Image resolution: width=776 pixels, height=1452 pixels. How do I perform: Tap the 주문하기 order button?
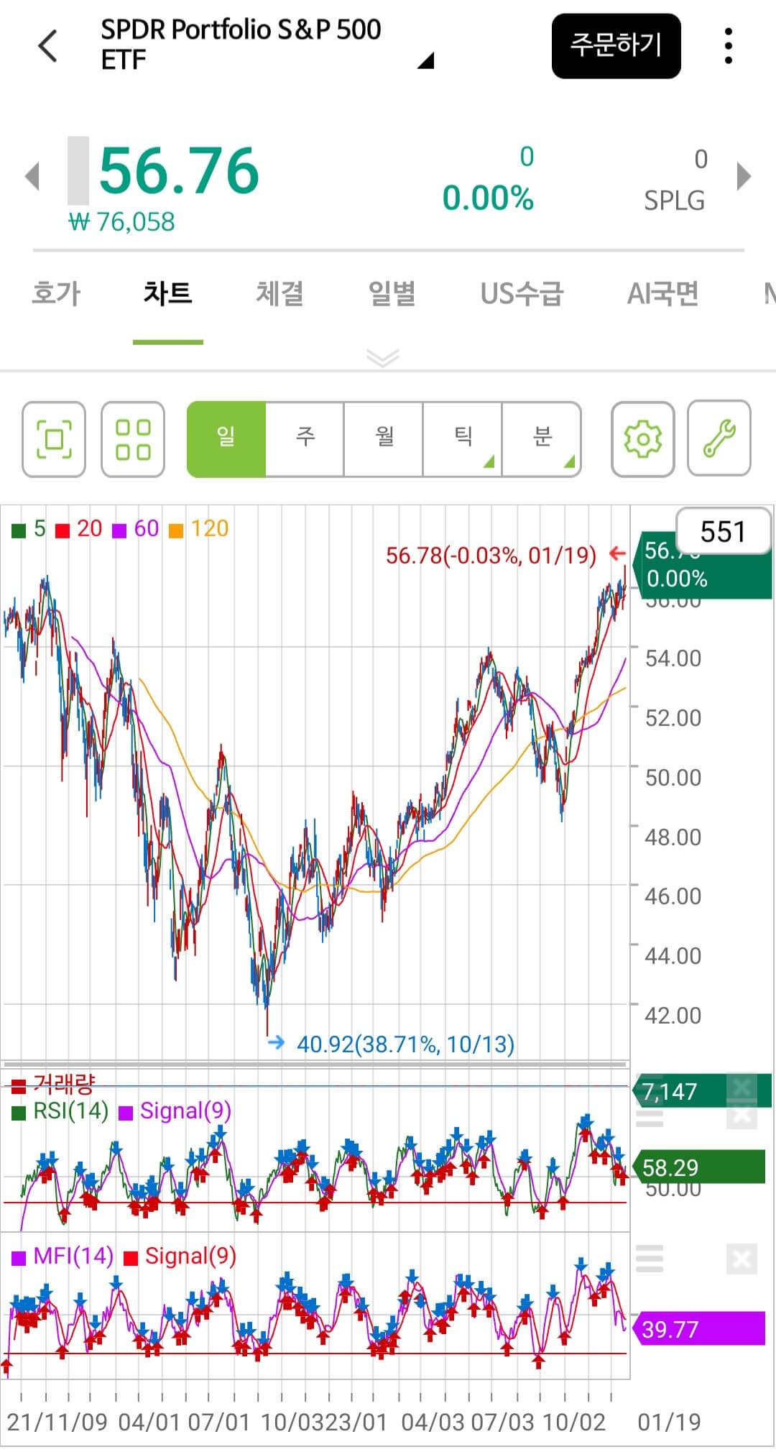point(616,45)
